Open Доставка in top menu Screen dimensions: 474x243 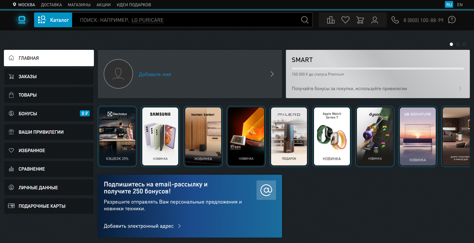[x=51, y=5]
